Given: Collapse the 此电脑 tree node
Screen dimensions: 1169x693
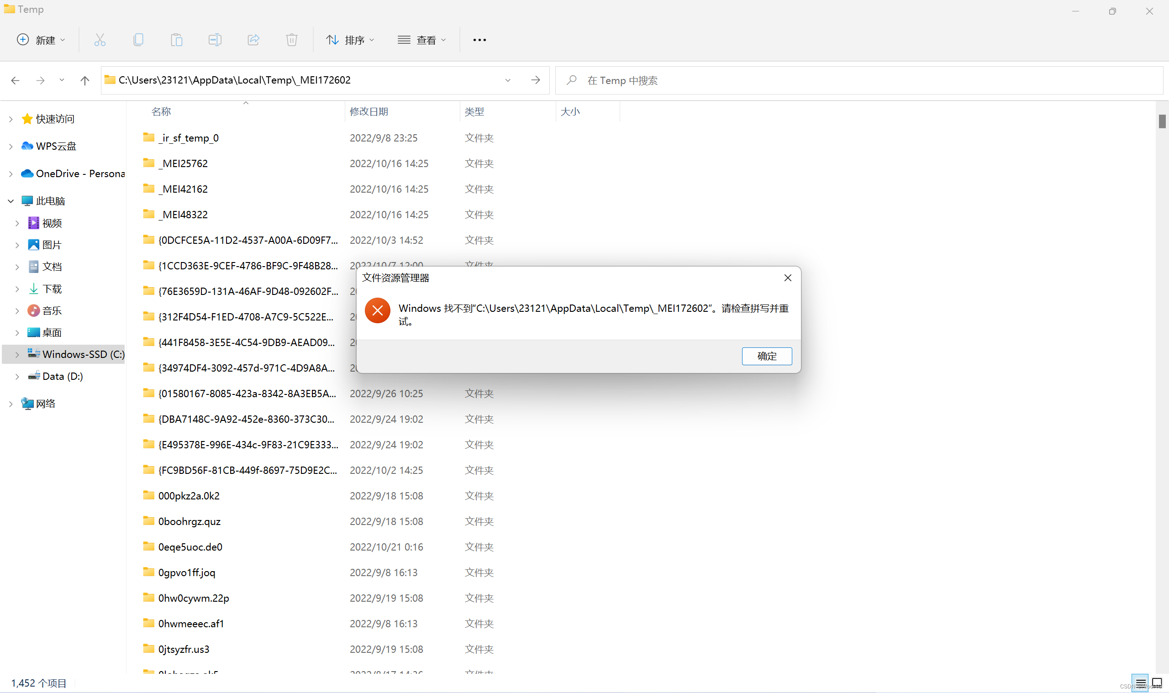Looking at the screenshot, I should point(11,201).
